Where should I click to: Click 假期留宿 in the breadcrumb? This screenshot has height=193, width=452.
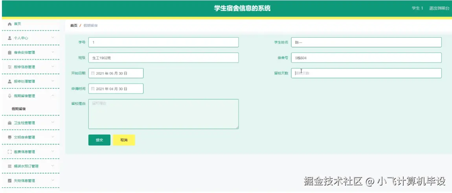click(90, 25)
